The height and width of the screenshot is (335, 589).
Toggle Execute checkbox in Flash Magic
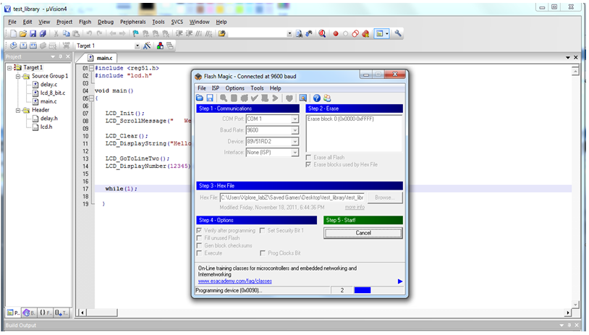199,253
